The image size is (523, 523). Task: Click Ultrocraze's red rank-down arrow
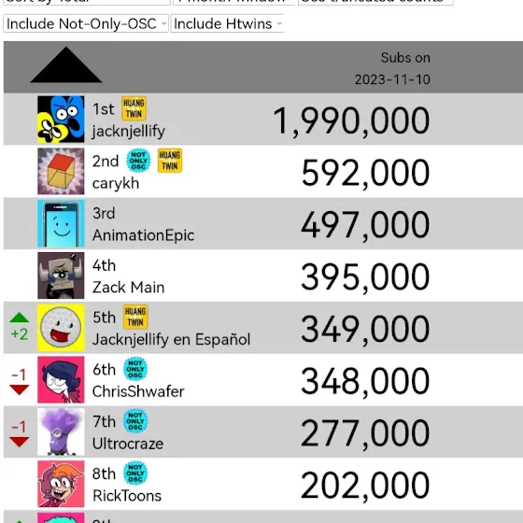pos(20,442)
